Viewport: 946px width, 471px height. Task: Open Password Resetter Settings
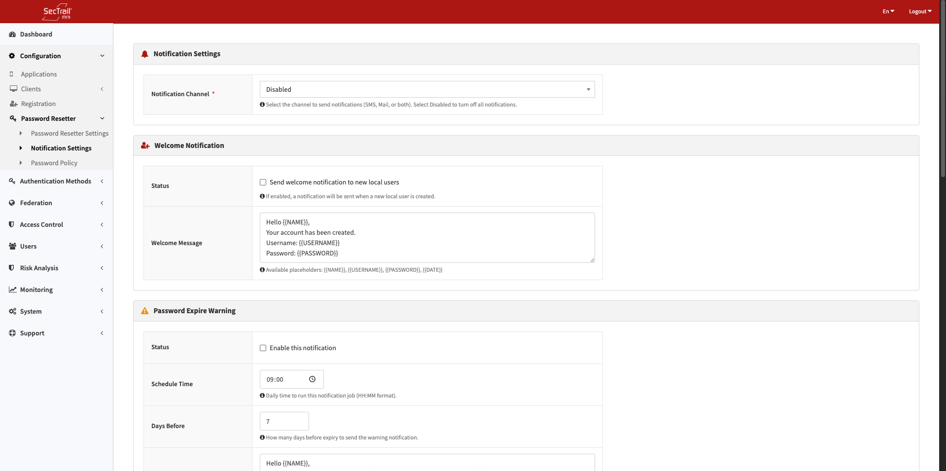coord(70,133)
